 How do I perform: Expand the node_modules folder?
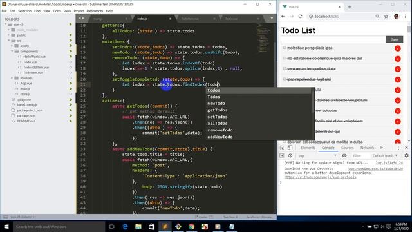point(8,30)
